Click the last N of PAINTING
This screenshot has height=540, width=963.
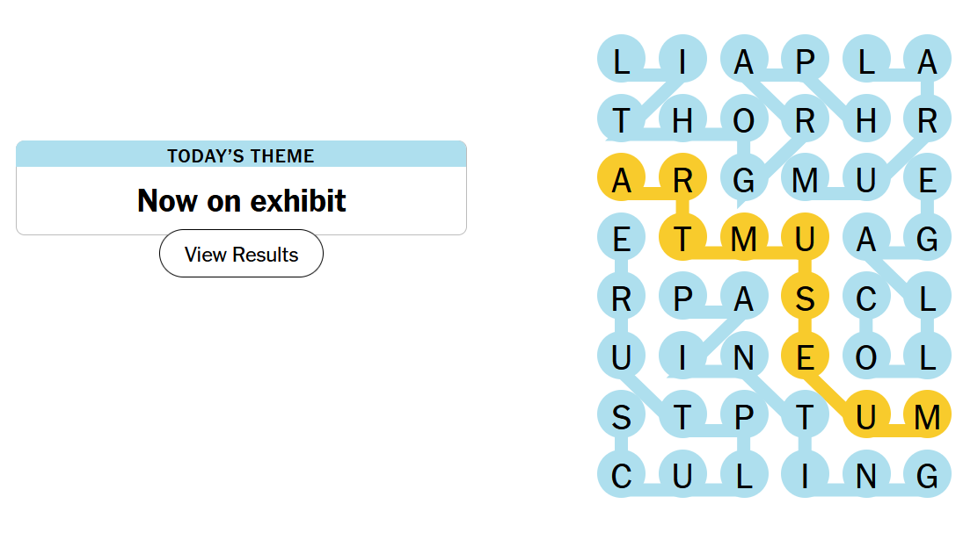(866, 476)
